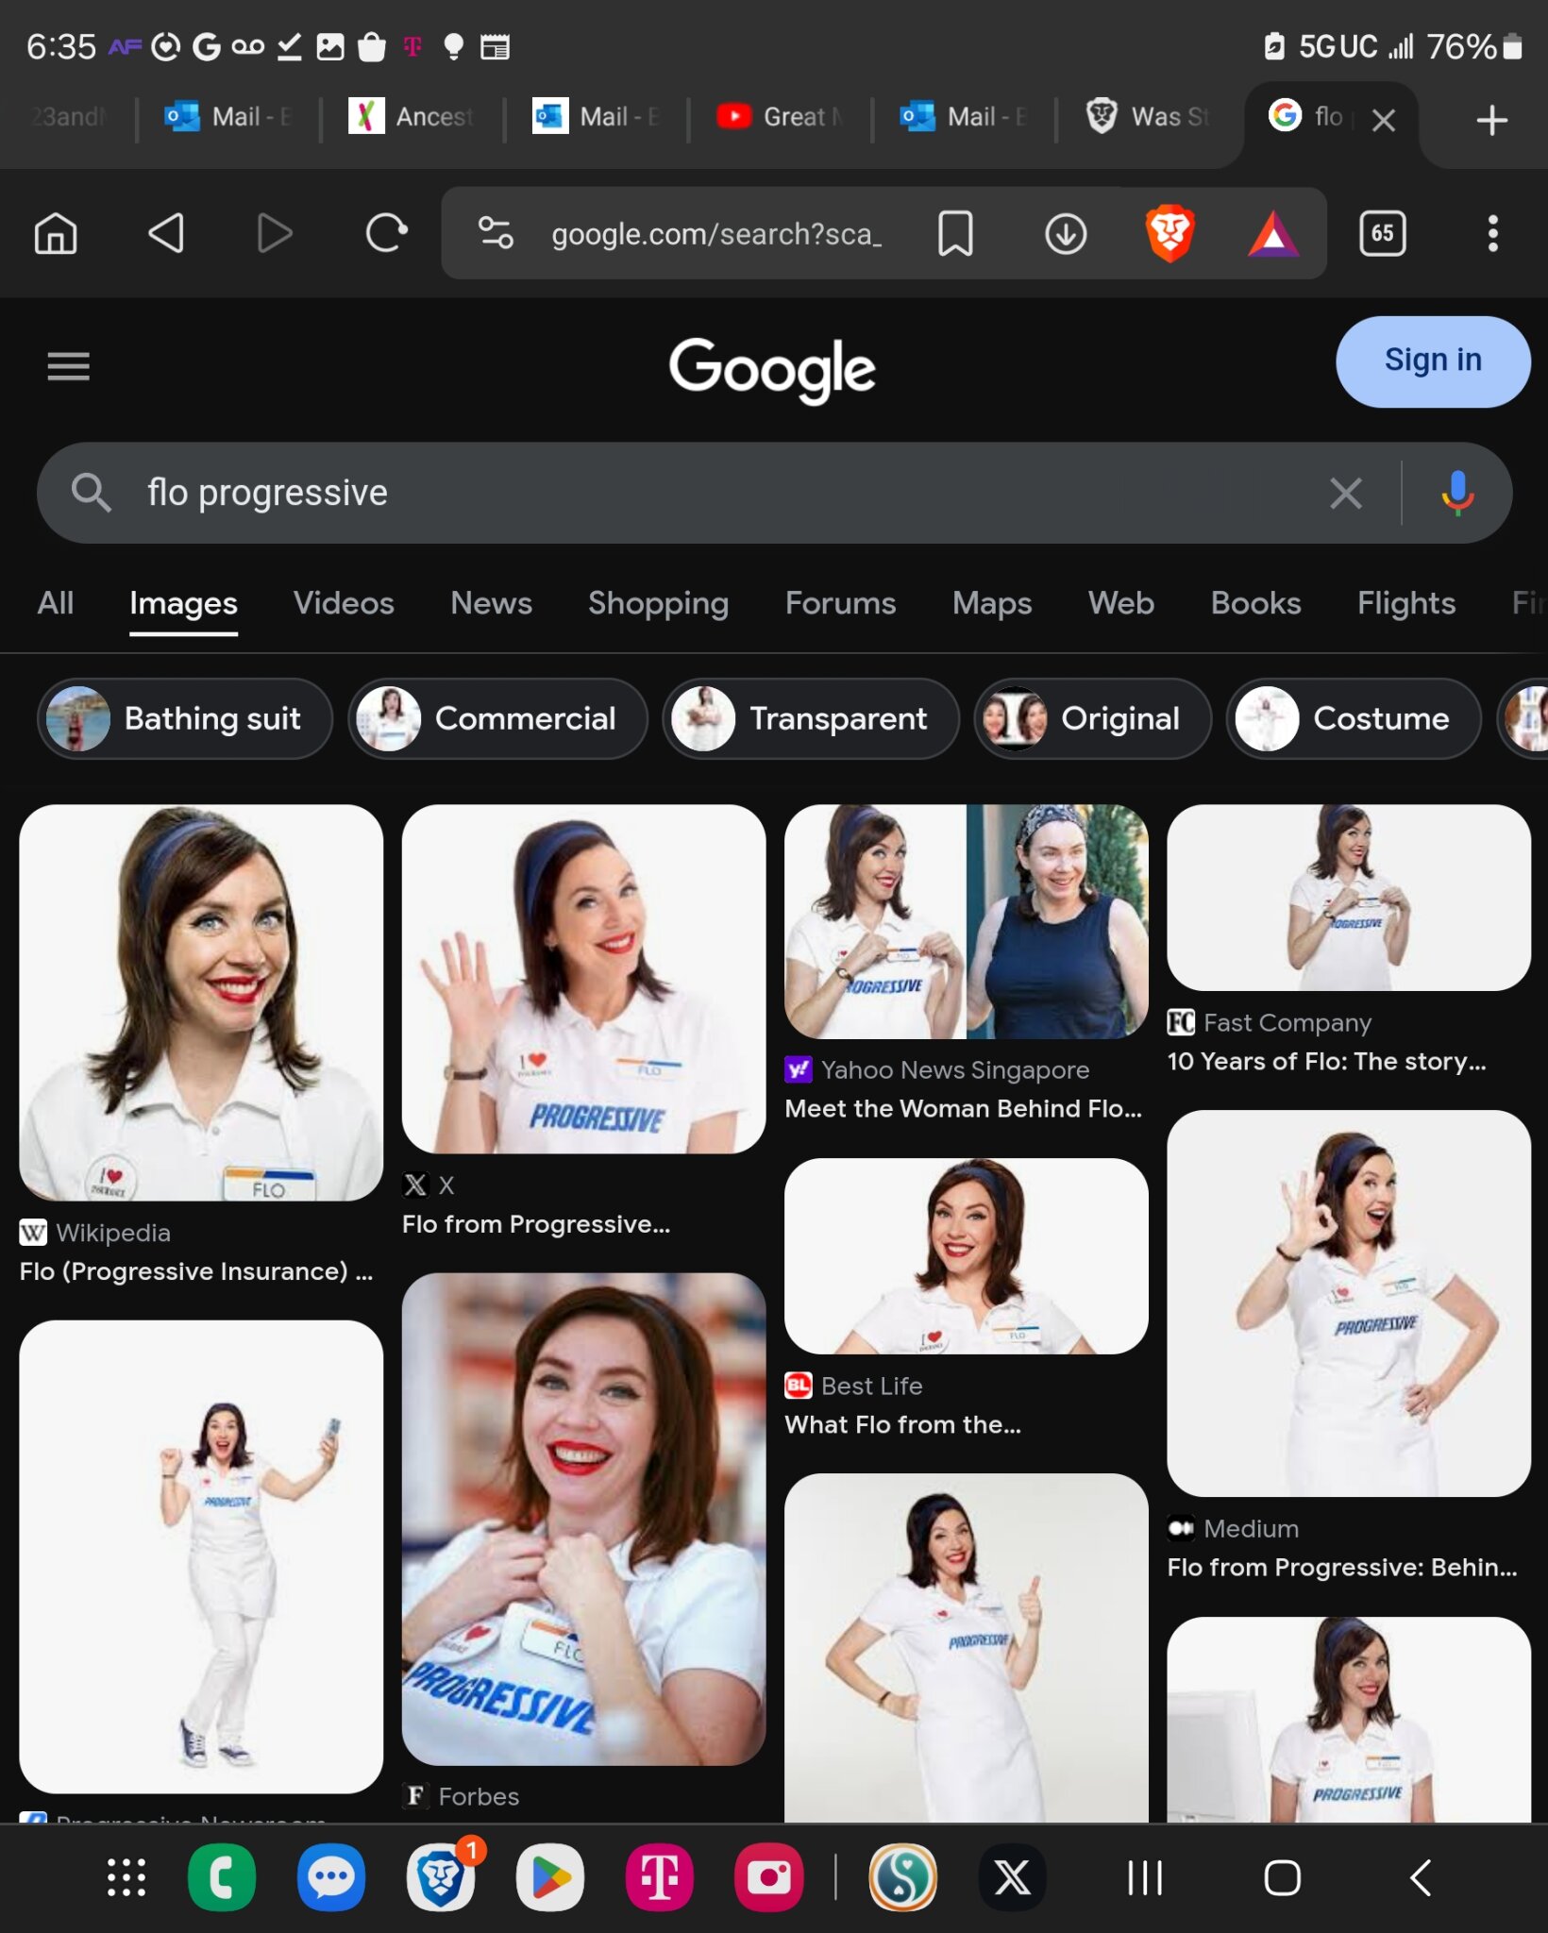
Task: Tap the address bar URL text
Action: [x=716, y=233]
